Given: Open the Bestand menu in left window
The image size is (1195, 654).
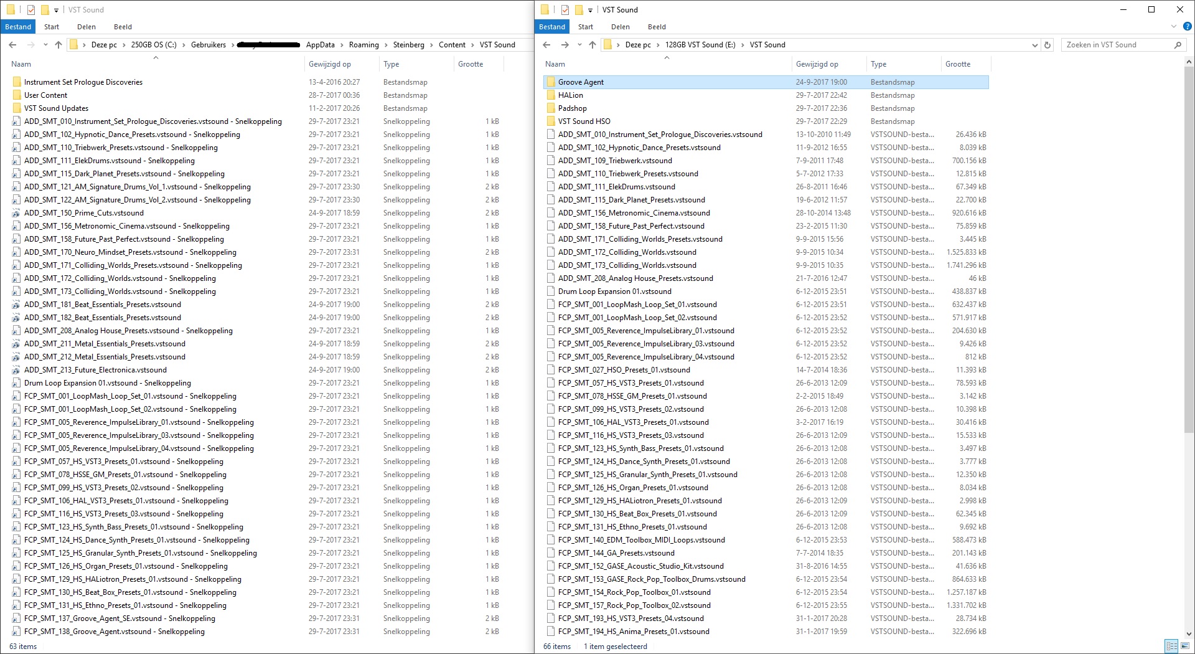Looking at the screenshot, I should click(18, 27).
